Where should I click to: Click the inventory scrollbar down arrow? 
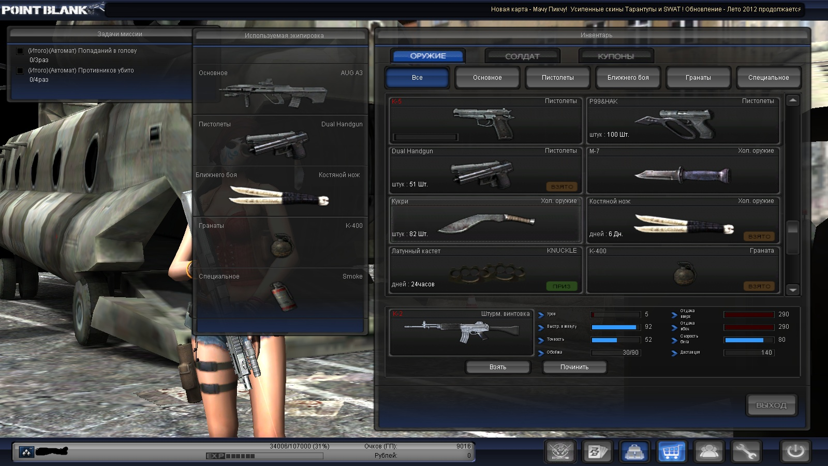[x=793, y=290]
